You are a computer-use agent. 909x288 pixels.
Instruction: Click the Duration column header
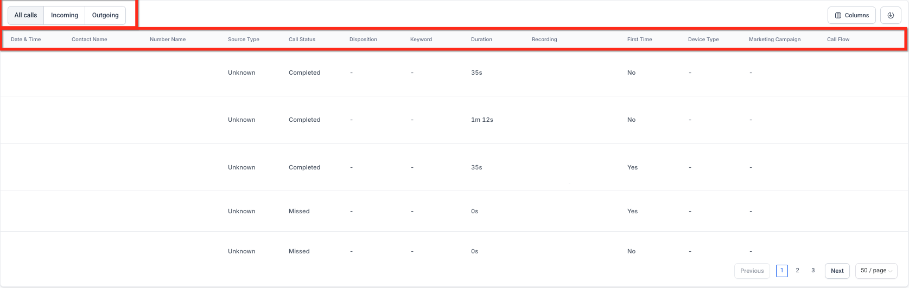pyautogui.click(x=481, y=40)
